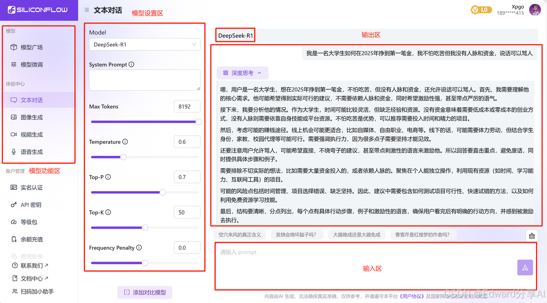547x303 pixels.
Task: Click the 添加对比模型 button
Action: pyautogui.click(x=144, y=293)
